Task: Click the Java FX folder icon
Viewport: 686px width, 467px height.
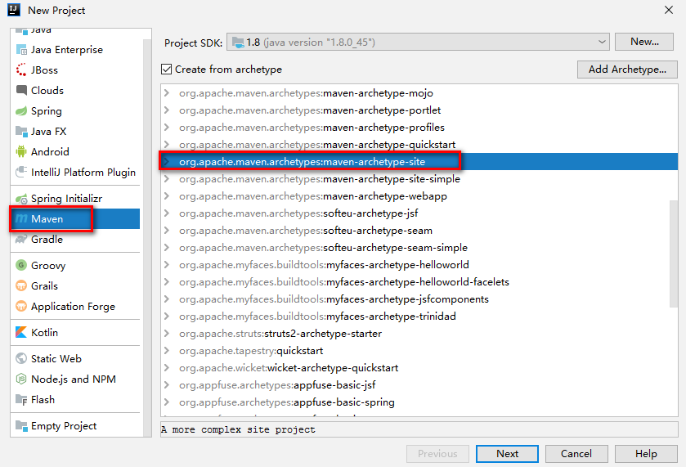Action: pyautogui.click(x=21, y=131)
